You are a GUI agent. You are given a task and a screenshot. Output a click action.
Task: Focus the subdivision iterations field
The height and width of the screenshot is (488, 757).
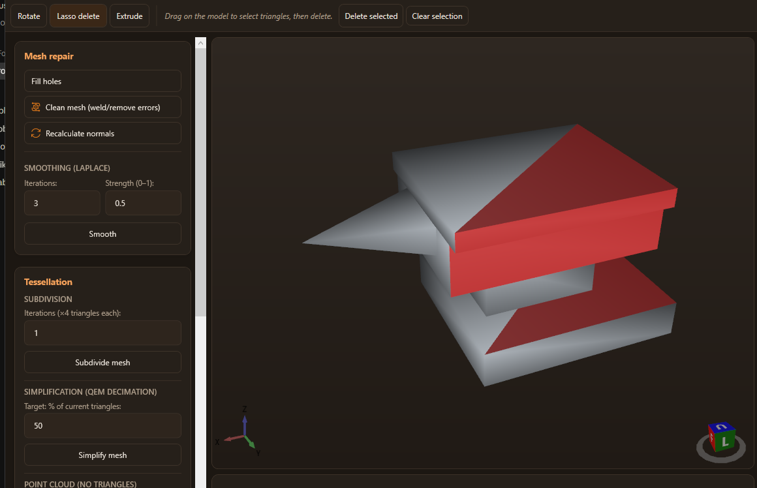click(x=103, y=333)
